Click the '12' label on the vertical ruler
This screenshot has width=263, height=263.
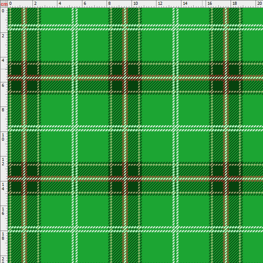(3, 162)
